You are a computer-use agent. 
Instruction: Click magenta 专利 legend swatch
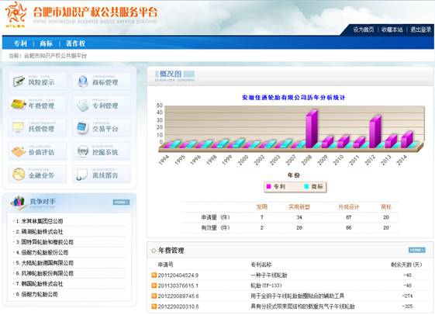click(268, 186)
